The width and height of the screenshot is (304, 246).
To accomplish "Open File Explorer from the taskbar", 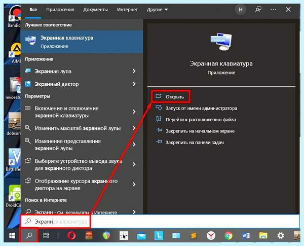I will [263, 236].
